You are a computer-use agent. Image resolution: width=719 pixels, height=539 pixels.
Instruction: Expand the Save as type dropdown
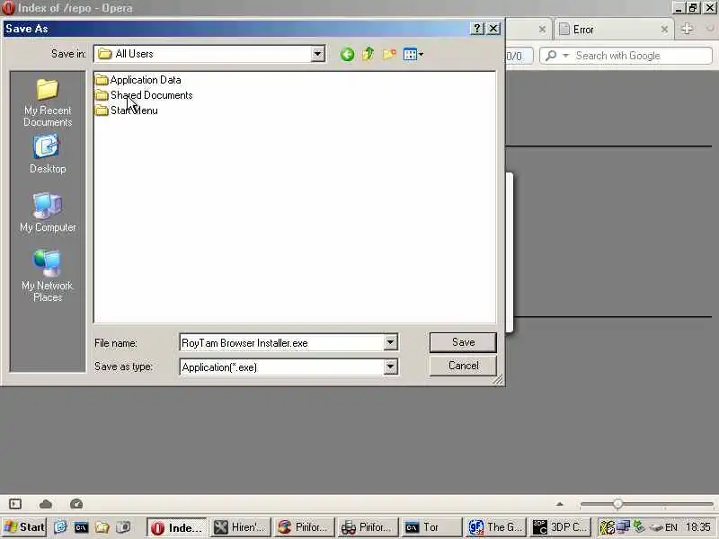tap(390, 367)
